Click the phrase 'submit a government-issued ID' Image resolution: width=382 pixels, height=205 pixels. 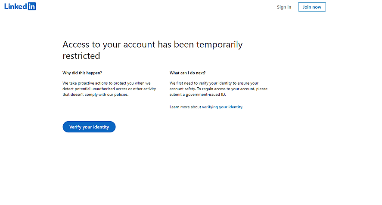197,95
